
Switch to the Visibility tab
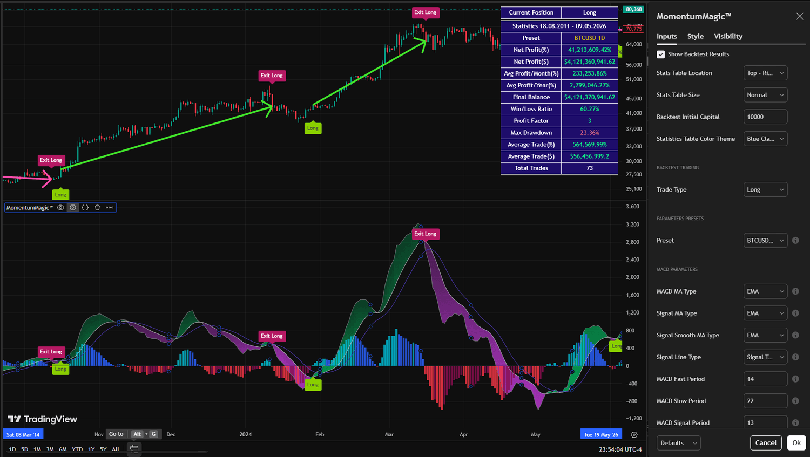click(x=728, y=36)
